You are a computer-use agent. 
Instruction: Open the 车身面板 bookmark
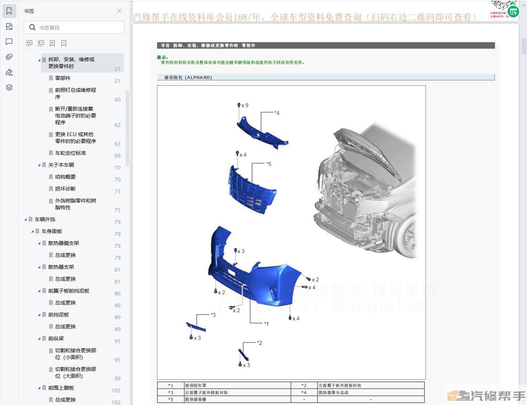[x=52, y=231]
